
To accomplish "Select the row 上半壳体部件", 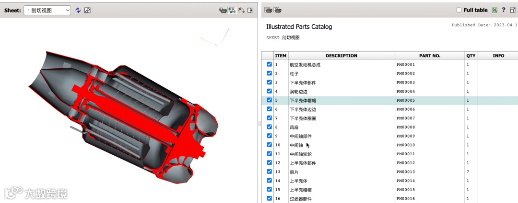I will (x=390, y=163).
